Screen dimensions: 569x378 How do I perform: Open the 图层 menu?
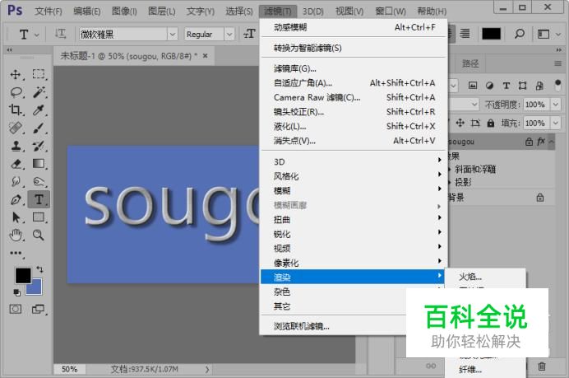tap(161, 12)
